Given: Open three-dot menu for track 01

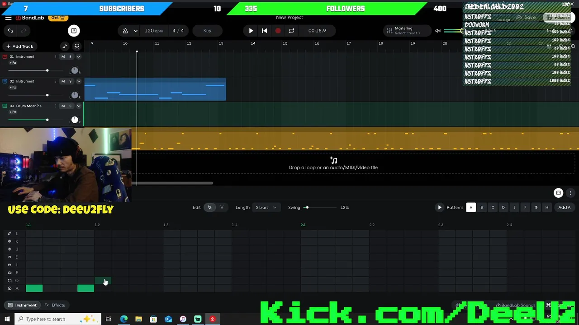Looking at the screenshot, I should point(56,56).
